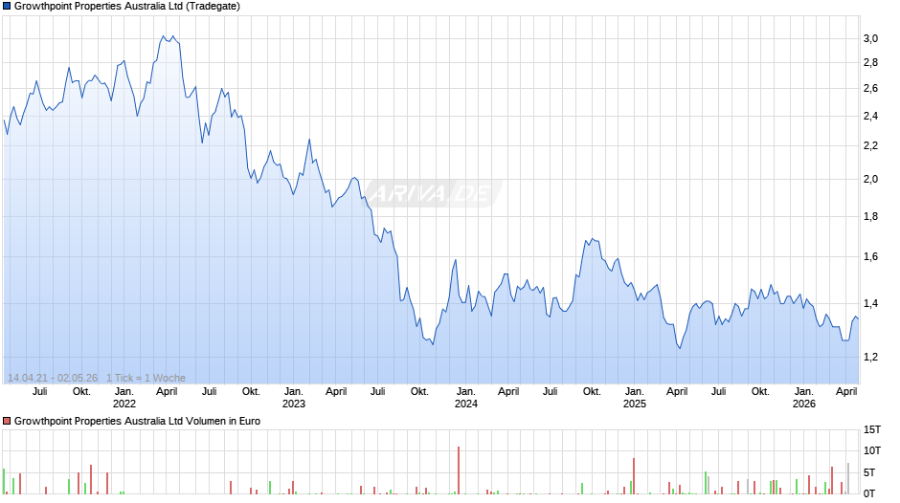Click the 2,4 price axis label
Screen dimensions: 900x503
pyautogui.click(x=870, y=116)
